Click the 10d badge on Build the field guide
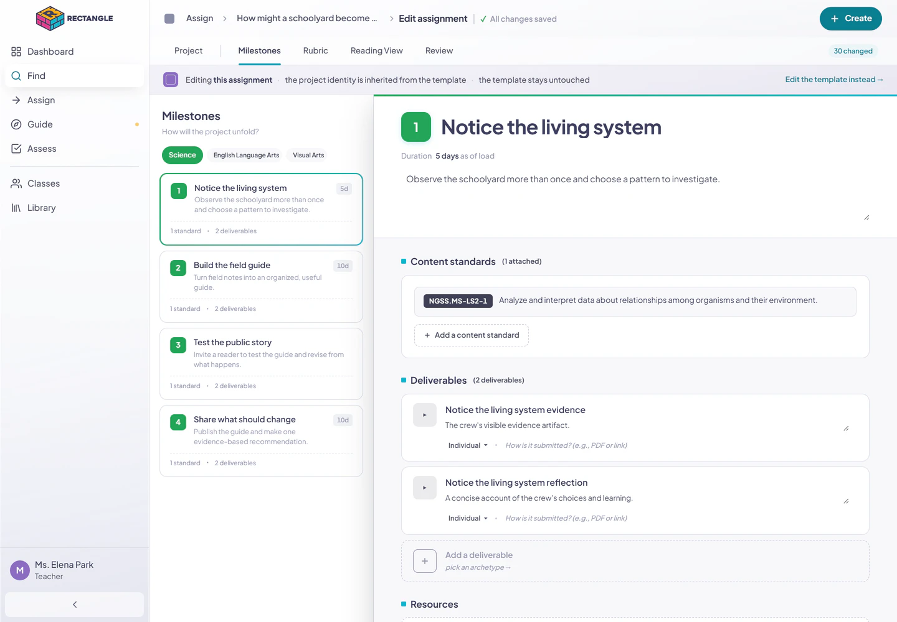 tap(343, 266)
